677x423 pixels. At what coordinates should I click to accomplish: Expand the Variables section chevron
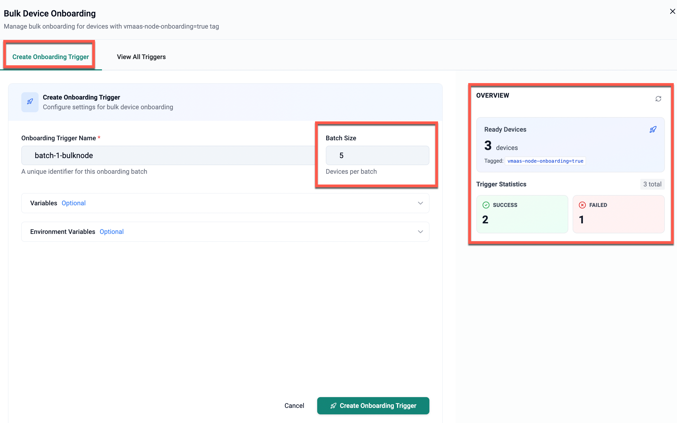click(x=420, y=203)
